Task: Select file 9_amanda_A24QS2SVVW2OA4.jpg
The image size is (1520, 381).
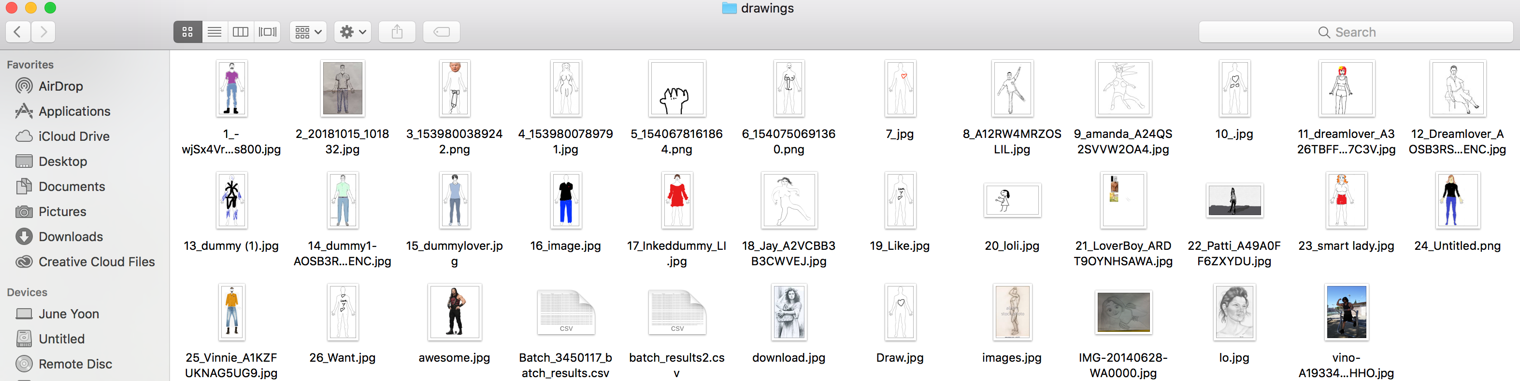Action: pyautogui.click(x=1123, y=88)
